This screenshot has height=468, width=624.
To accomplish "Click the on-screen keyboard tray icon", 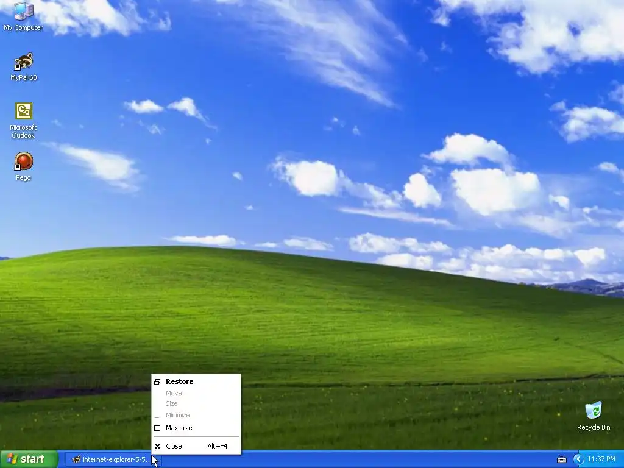I will [561, 459].
